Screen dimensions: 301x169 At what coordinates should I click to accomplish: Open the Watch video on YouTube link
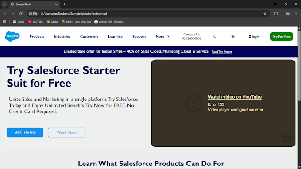pyautogui.click(x=235, y=97)
